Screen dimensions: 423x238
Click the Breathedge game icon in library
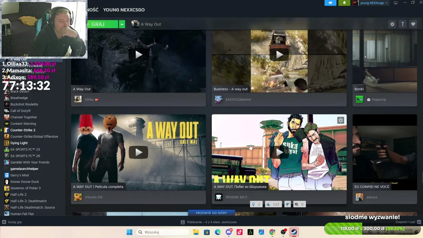coord(7,98)
